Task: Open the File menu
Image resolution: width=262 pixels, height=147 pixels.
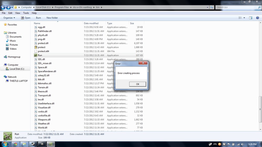Action: (x=4, y=13)
